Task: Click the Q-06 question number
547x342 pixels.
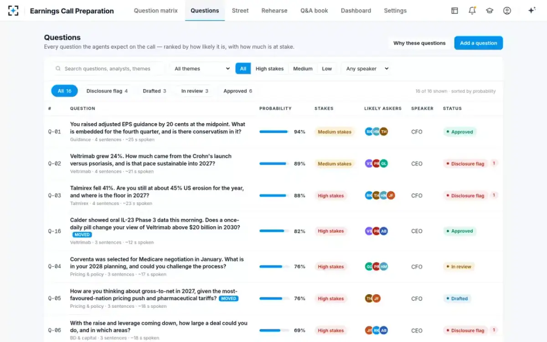Action: pyautogui.click(x=55, y=331)
